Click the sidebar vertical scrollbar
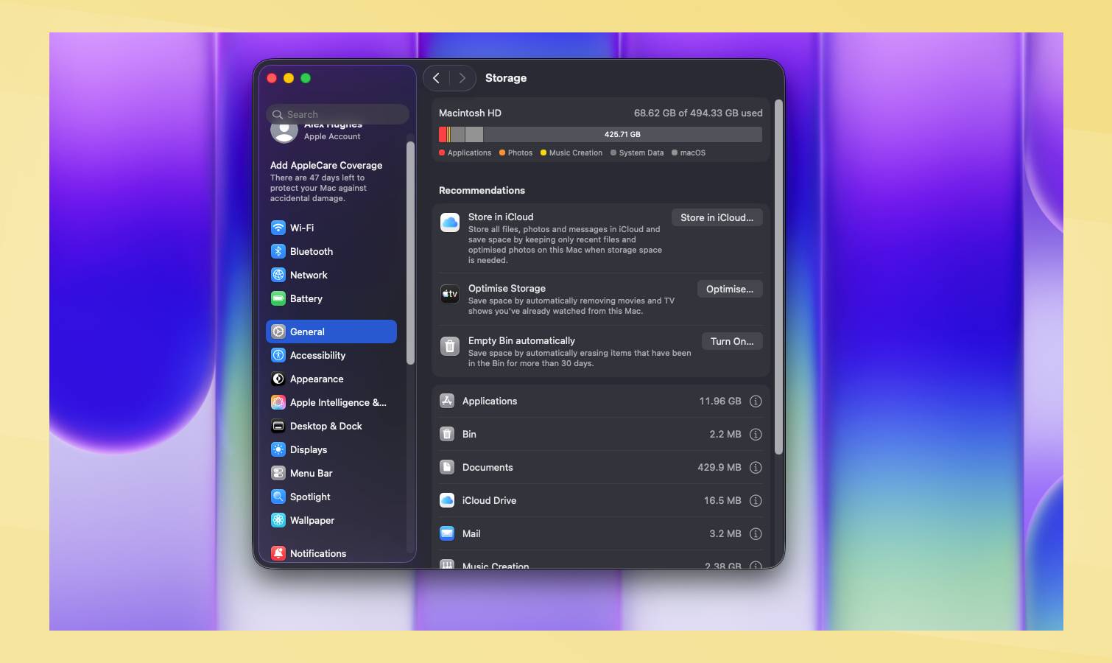The width and height of the screenshot is (1112, 663). click(410, 253)
